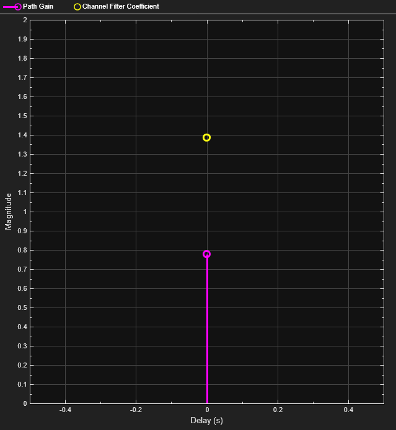Select the yellow channel filter coefficient data point

point(207,137)
